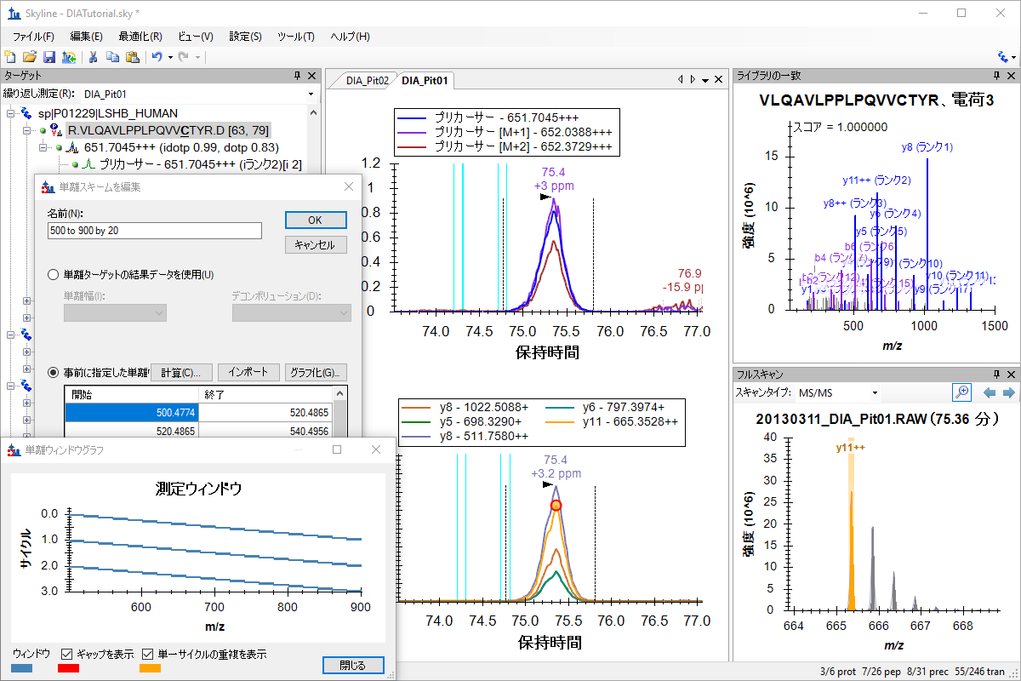Pin the ターゲット panel

tap(297, 76)
